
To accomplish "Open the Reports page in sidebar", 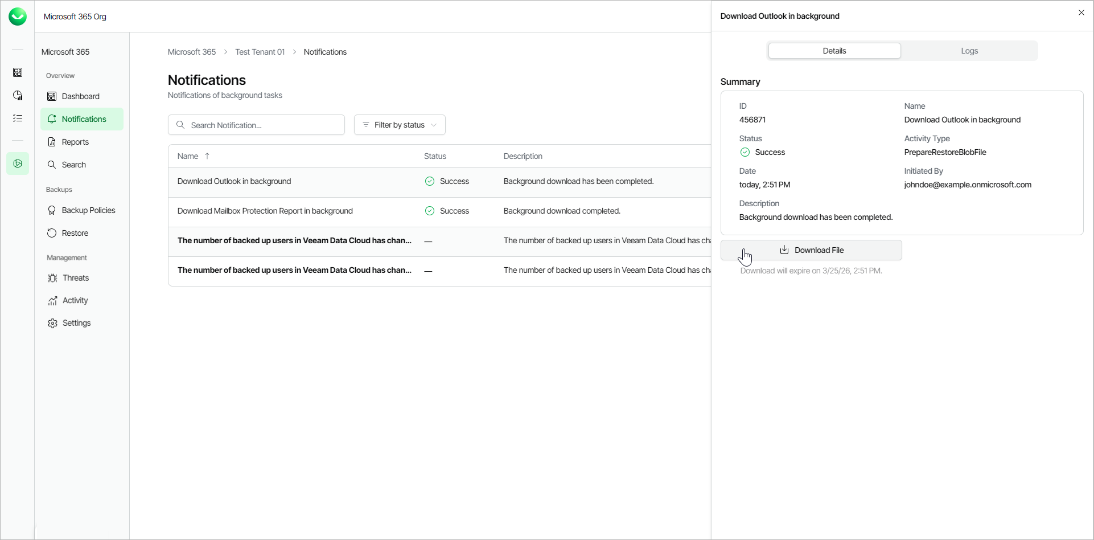I will pyautogui.click(x=75, y=142).
